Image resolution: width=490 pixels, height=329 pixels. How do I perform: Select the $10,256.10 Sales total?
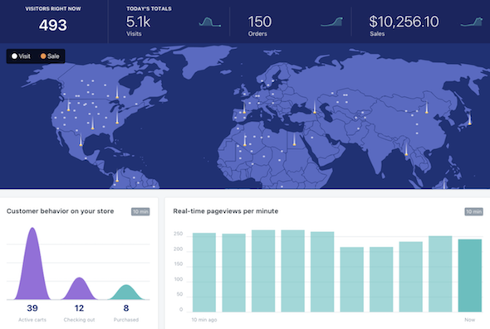coord(404,22)
